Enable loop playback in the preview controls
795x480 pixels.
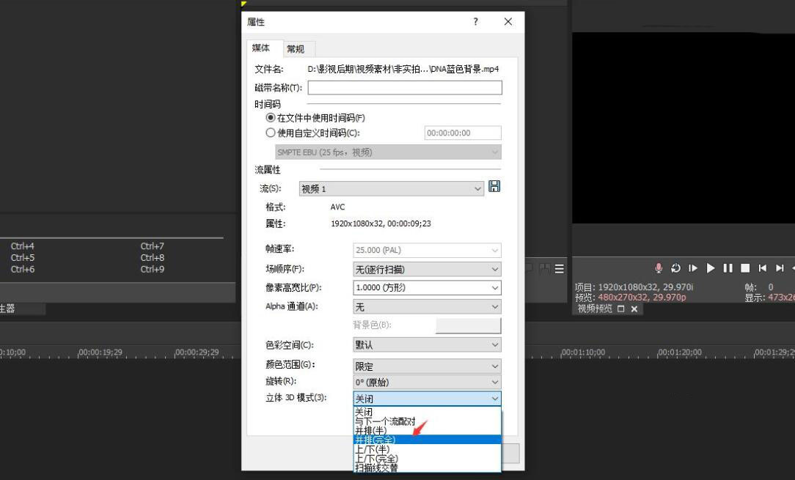(675, 267)
